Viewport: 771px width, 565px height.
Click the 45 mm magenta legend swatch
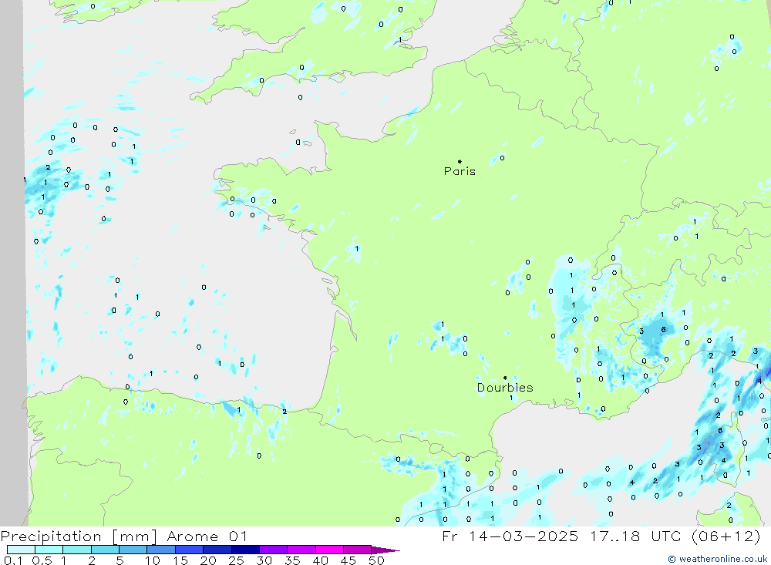coord(357,550)
